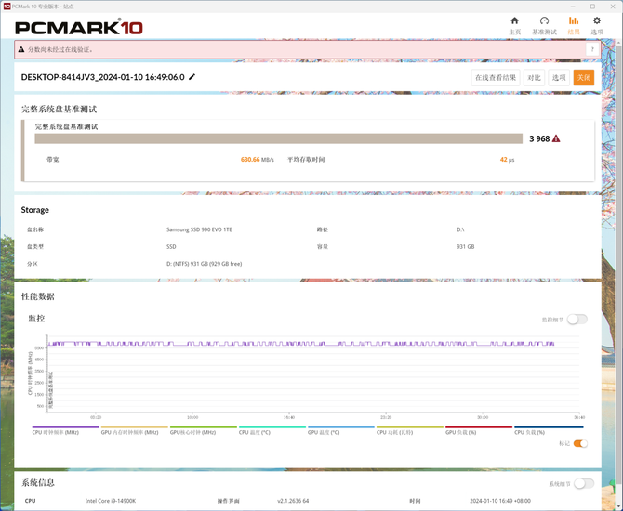The image size is (623, 511).
Task: Click the version value v2.1.2636 64
Action: click(x=293, y=501)
